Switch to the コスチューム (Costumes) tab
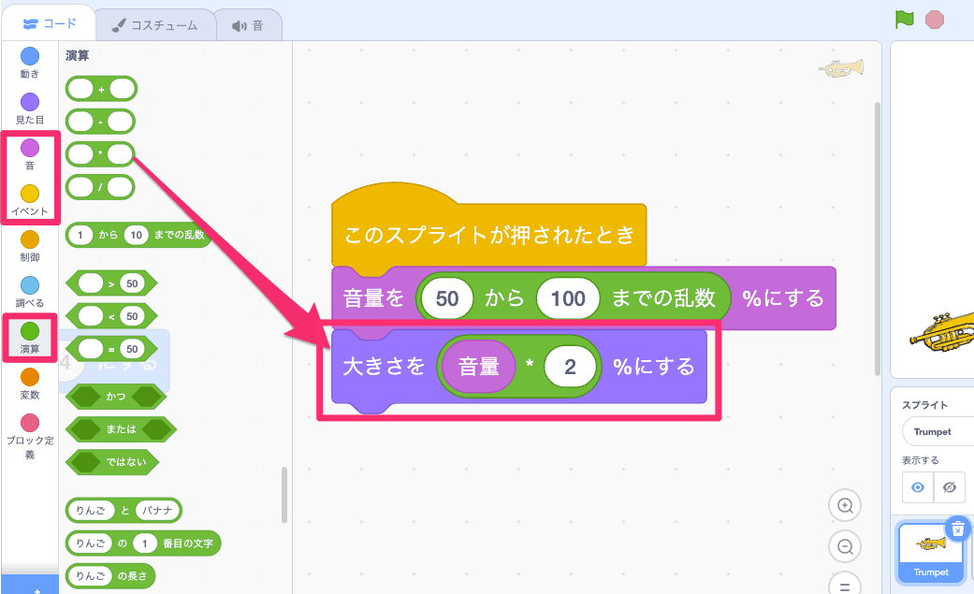974x594 pixels. point(155,25)
